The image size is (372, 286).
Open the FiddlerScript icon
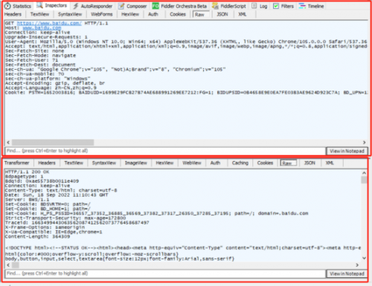(215, 6)
